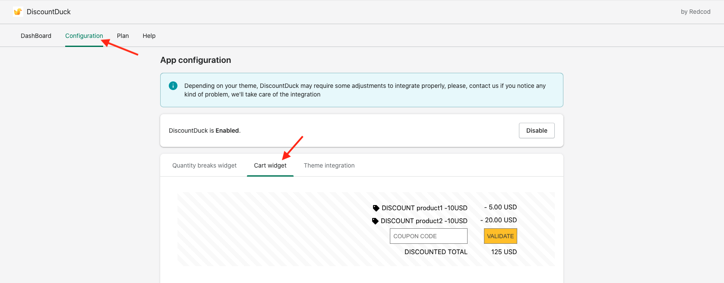This screenshot has width=724, height=283.
Task: Click the tag icon beside DISCOUNT product1
Action: coord(376,208)
